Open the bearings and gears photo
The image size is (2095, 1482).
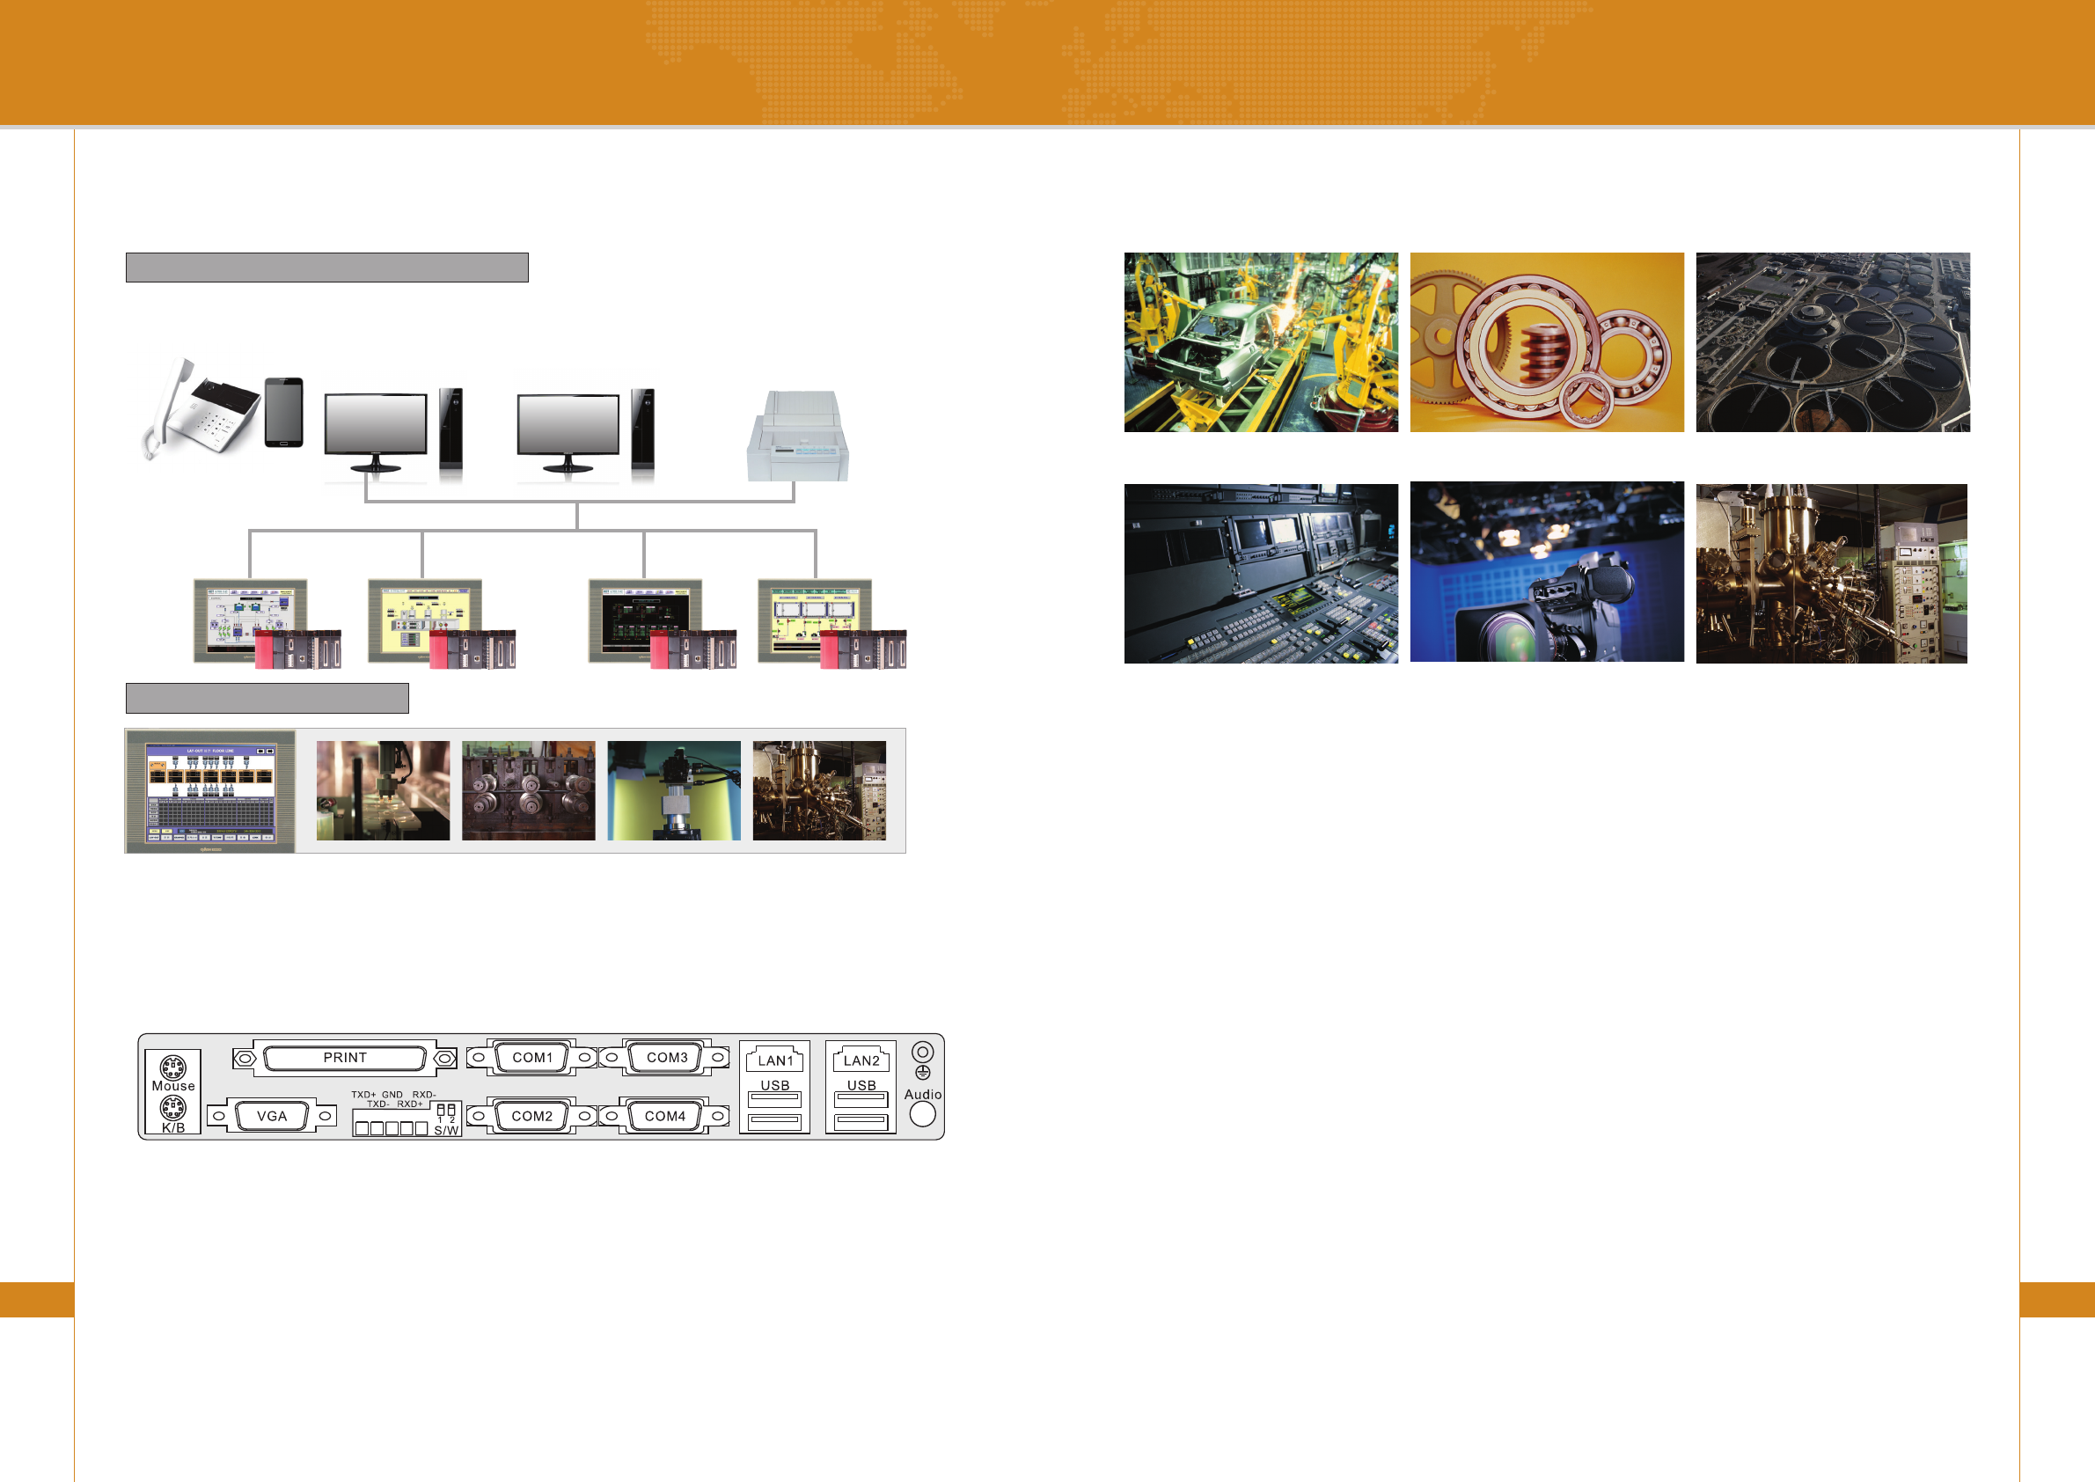click(x=1547, y=342)
